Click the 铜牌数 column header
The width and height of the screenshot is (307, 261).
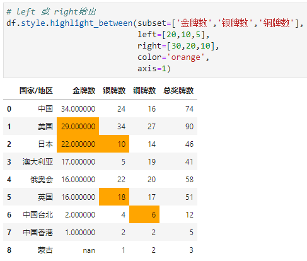144,91
